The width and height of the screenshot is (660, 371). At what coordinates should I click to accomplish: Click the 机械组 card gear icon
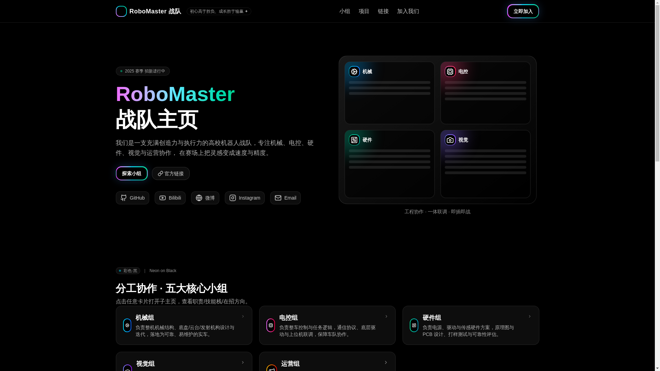click(x=127, y=325)
